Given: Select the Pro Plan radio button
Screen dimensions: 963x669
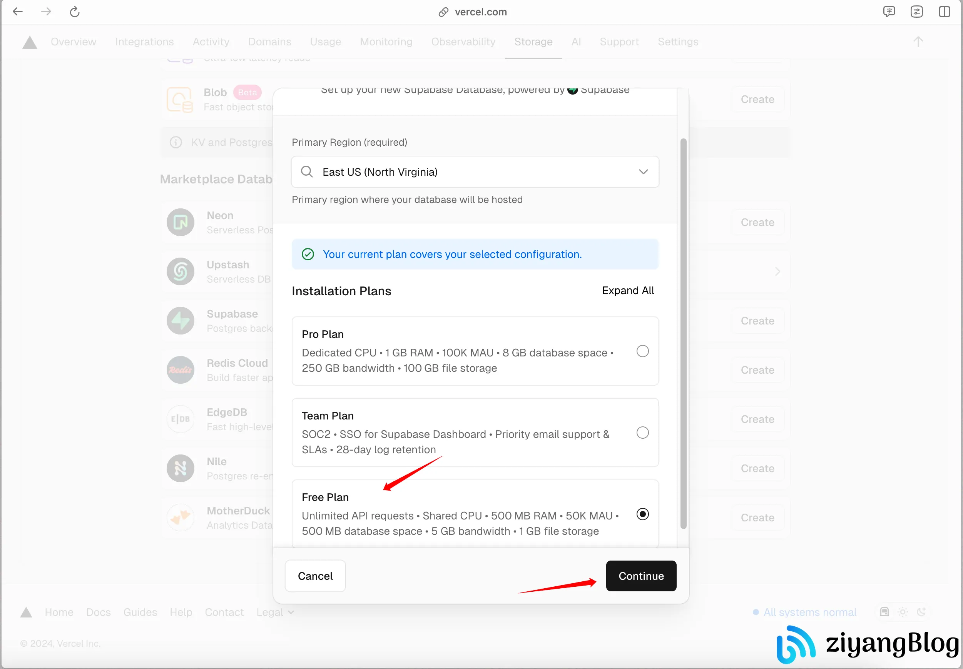Looking at the screenshot, I should (x=642, y=351).
